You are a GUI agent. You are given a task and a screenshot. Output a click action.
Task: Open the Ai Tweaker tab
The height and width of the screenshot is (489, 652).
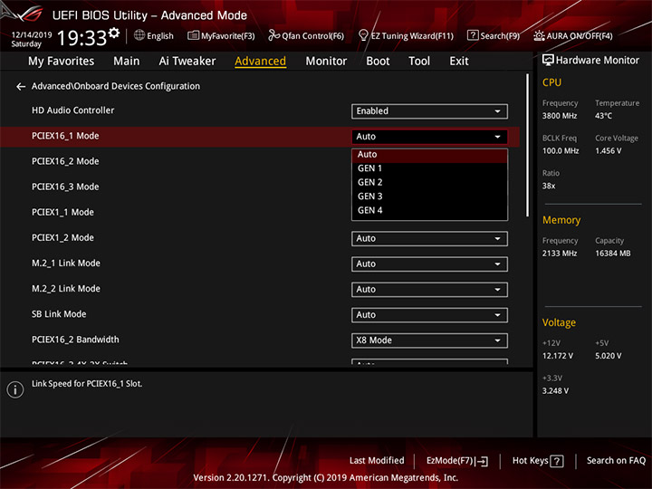[x=187, y=62]
